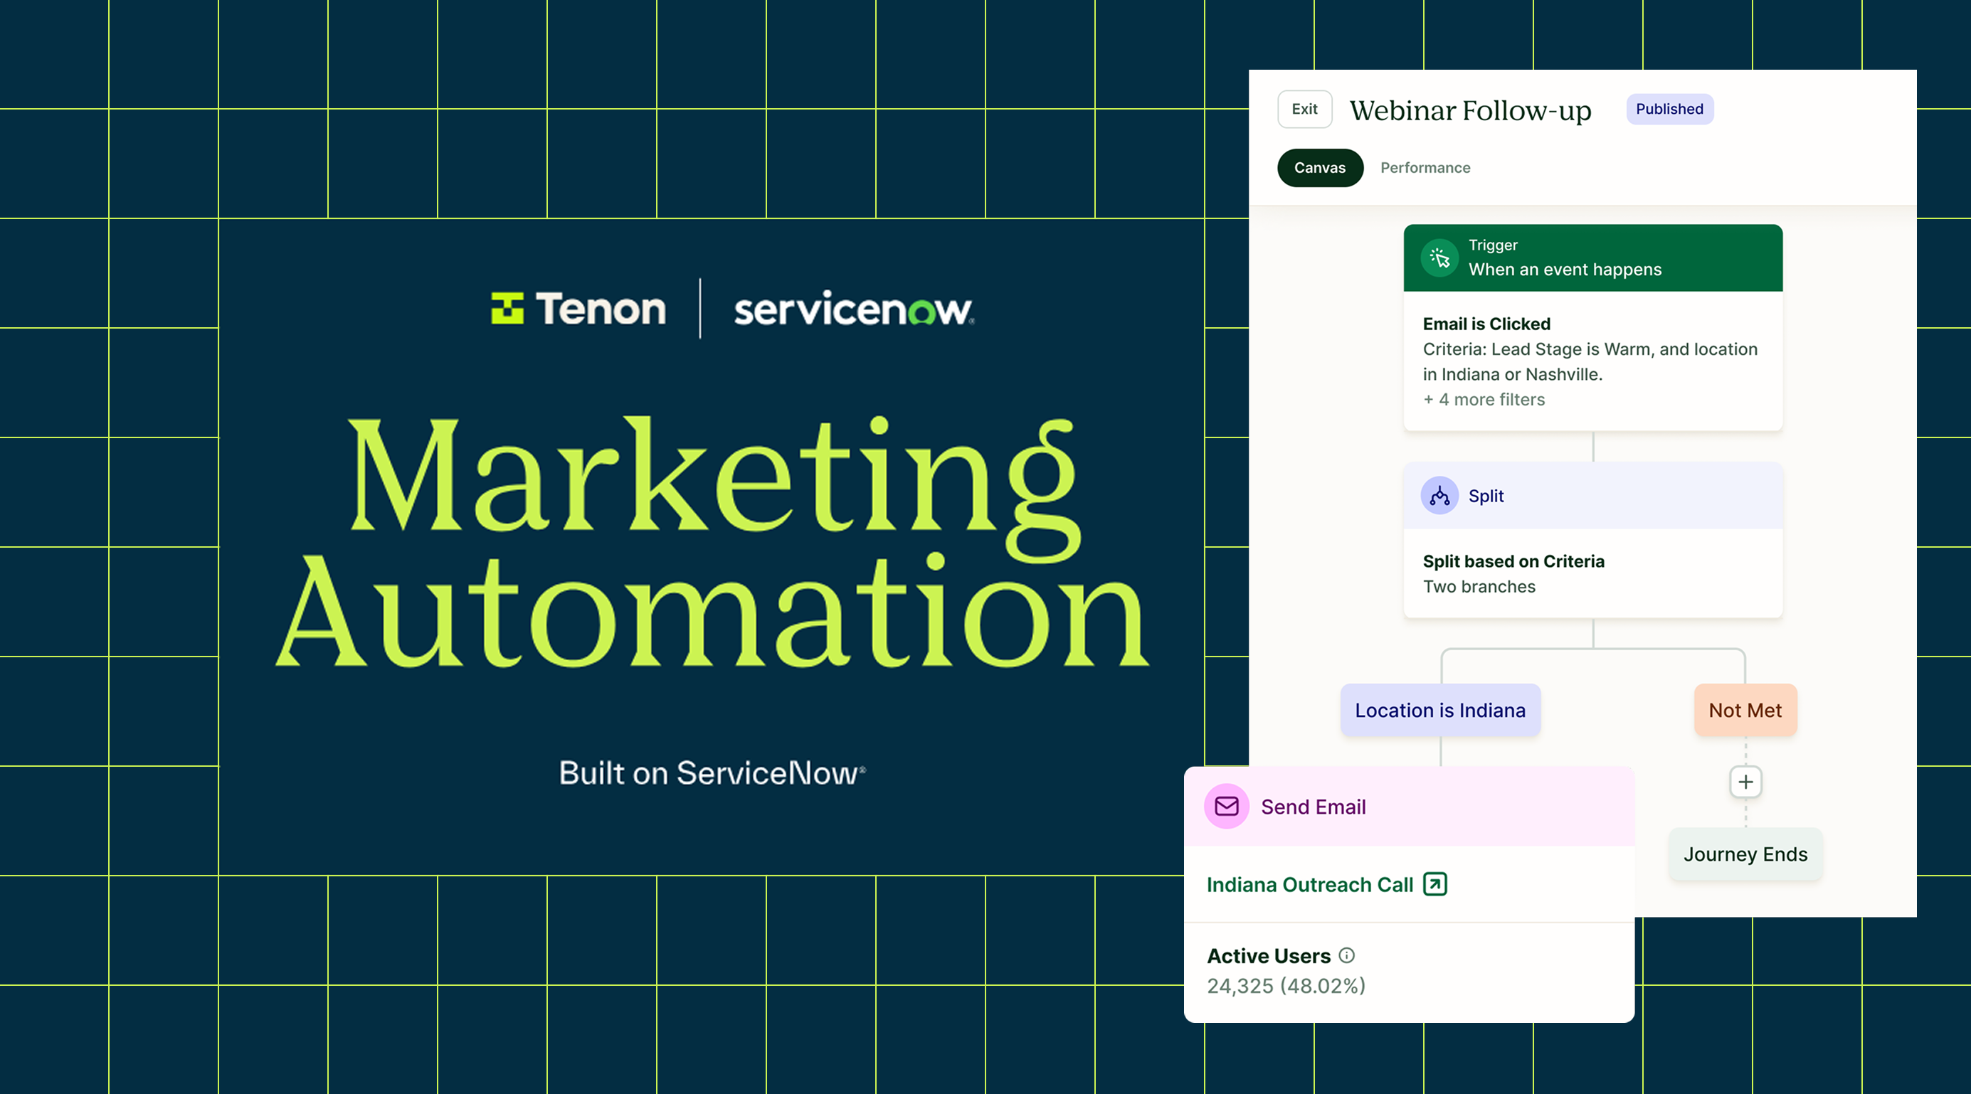Viewport: 1971px width, 1094px height.
Task: Click the Tenon logo
Action: [578, 309]
